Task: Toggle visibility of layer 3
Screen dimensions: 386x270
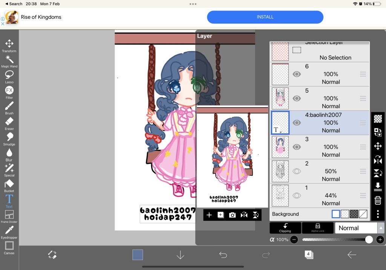Action: pyautogui.click(x=297, y=147)
